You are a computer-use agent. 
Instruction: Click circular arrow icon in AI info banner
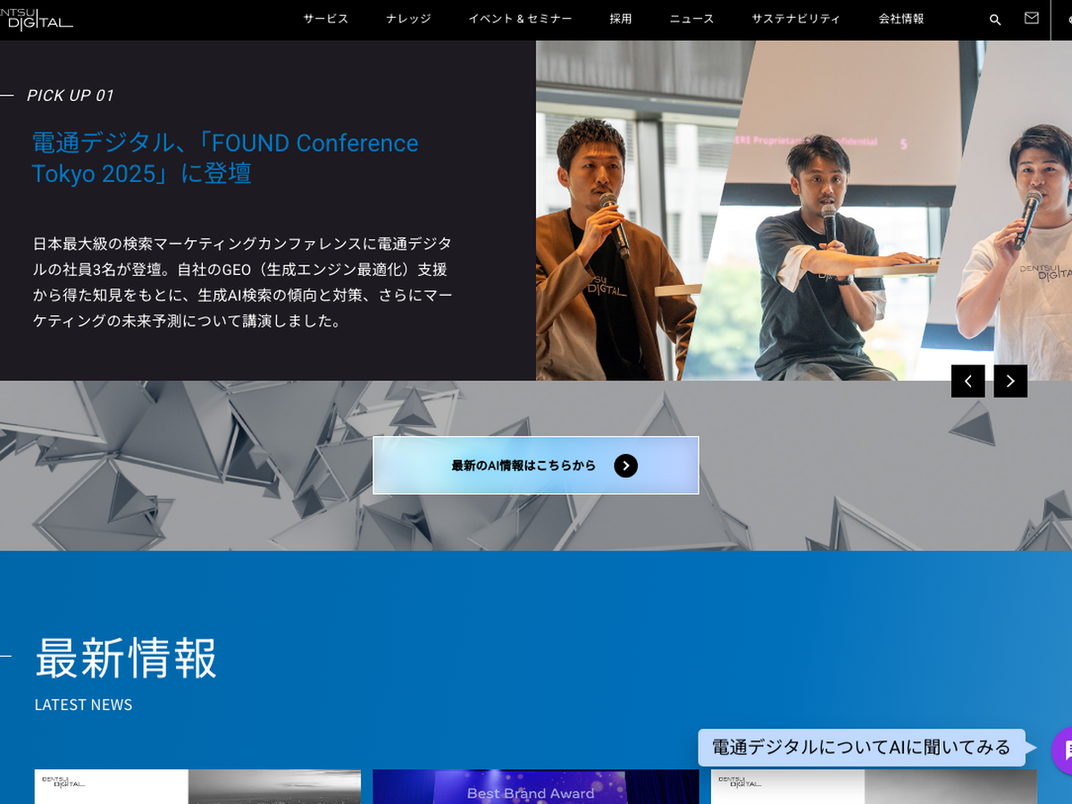pos(625,465)
